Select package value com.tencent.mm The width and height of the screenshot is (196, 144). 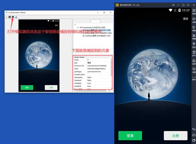coord(94,72)
